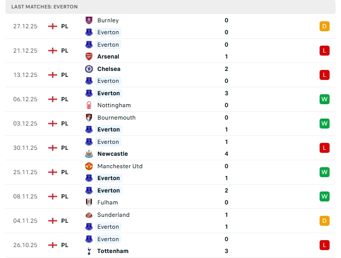Click the Last Matches: Everton header
341x258 pixels.
[x=45, y=6]
